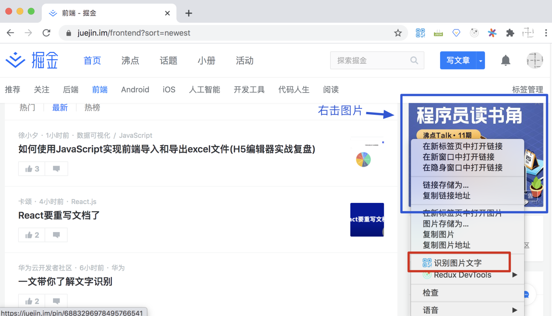Screen dimensions: 552x316
Task: Open the QR code extension icon in toolbar
Action: click(x=420, y=33)
